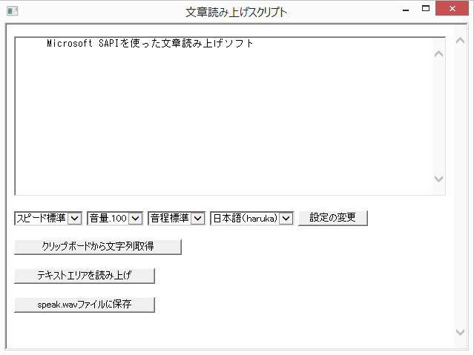The height and width of the screenshot is (355, 474).
Task: Click the outer window's vertical scrollbar track
Action: point(460,185)
